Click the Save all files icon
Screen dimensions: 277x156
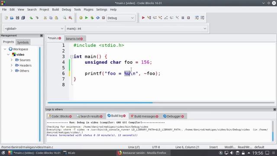(x=23, y=18)
